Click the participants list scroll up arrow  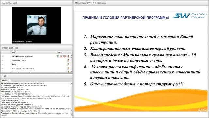[x=71, y=55]
